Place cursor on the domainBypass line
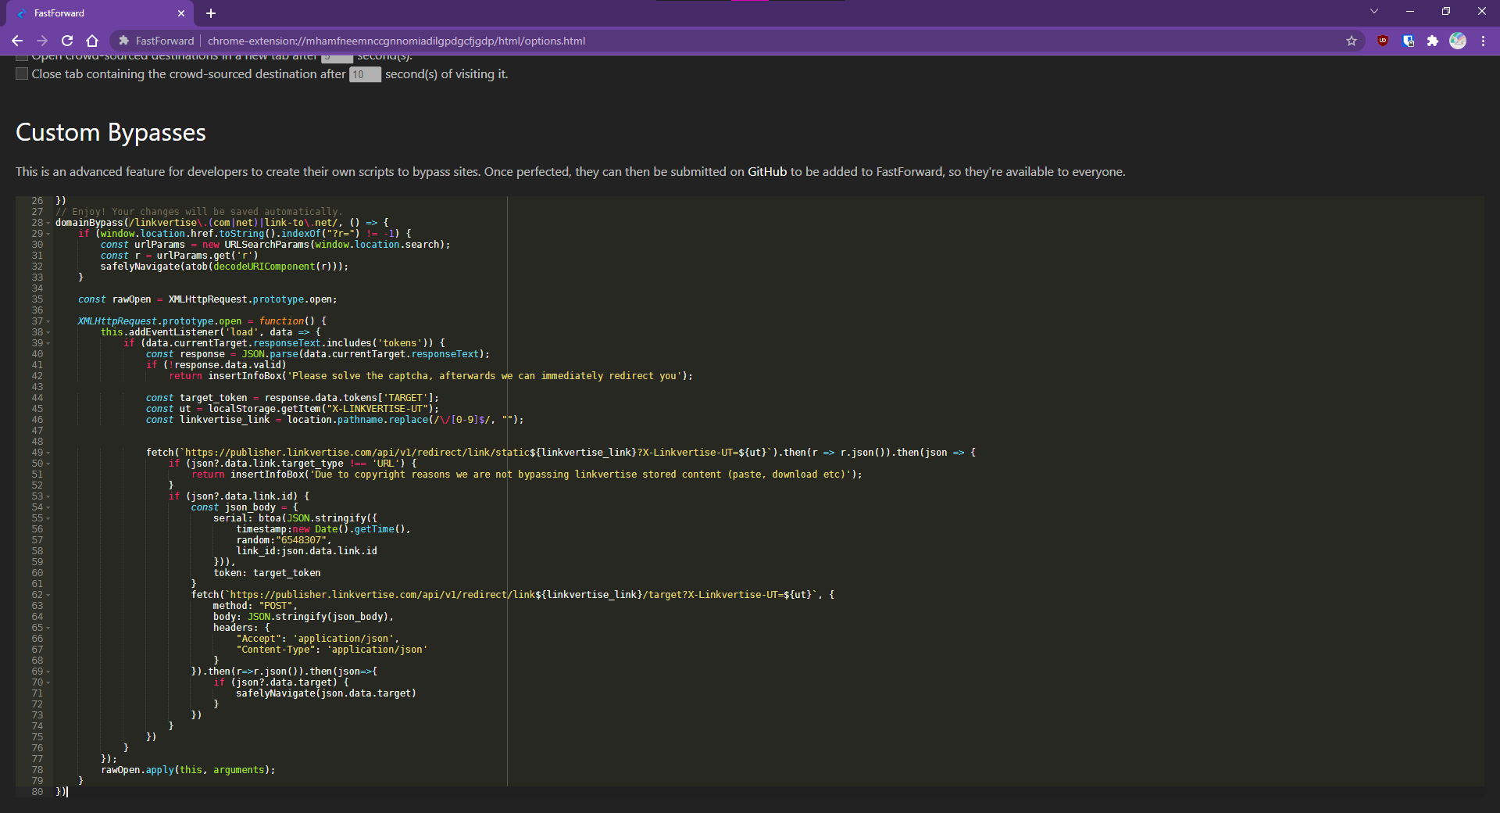Screen dimensions: 1500x813 (x=222, y=223)
